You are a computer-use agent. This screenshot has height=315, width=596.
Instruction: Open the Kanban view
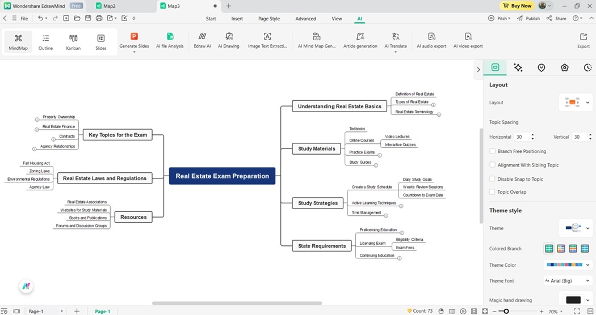click(x=73, y=42)
